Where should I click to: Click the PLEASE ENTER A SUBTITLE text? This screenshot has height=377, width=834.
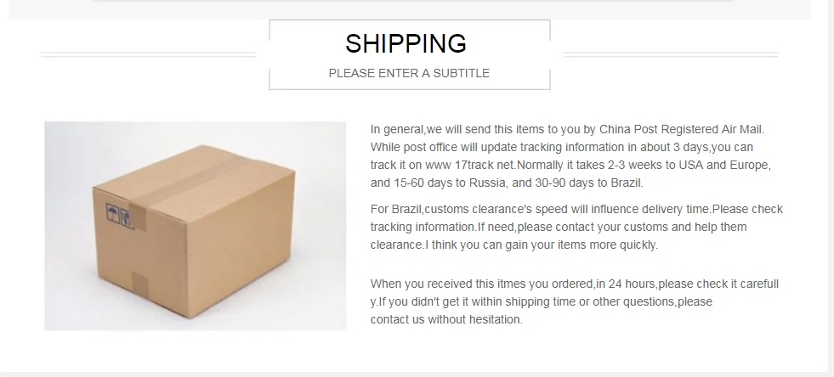pyautogui.click(x=409, y=73)
